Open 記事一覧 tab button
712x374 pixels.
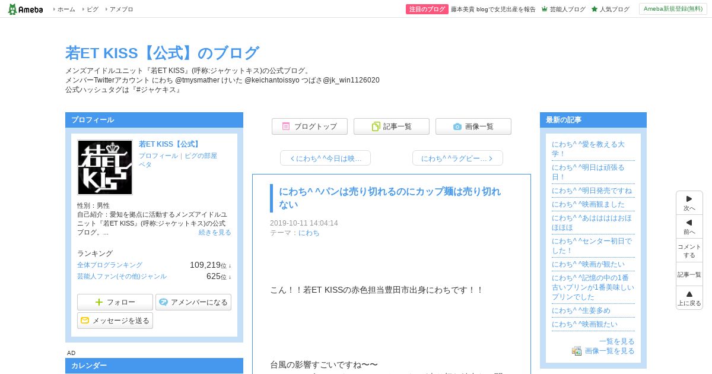click(x=392, y=126)
